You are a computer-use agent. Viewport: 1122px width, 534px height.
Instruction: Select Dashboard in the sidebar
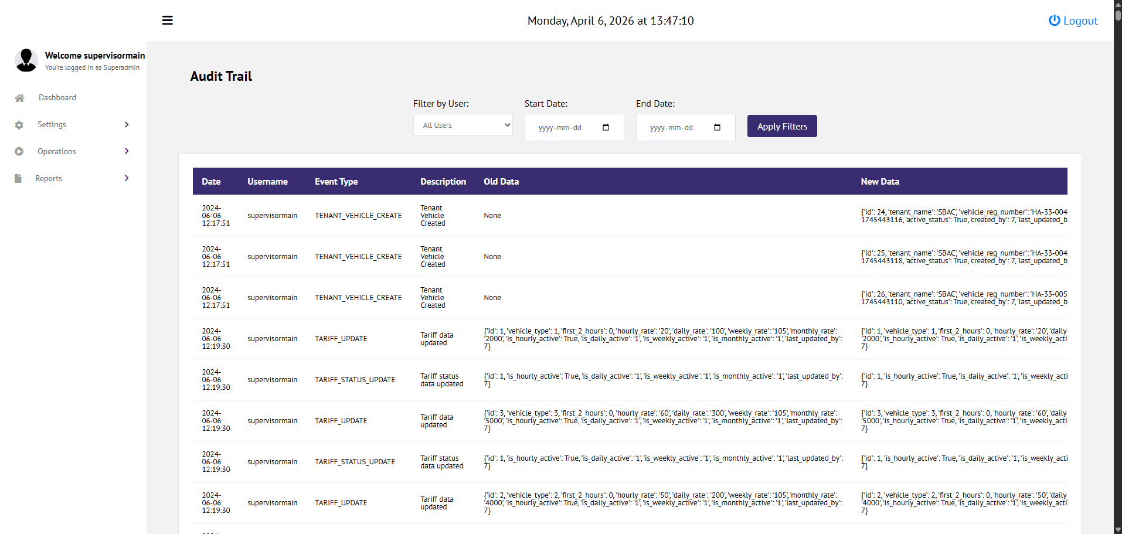[57, 97]
